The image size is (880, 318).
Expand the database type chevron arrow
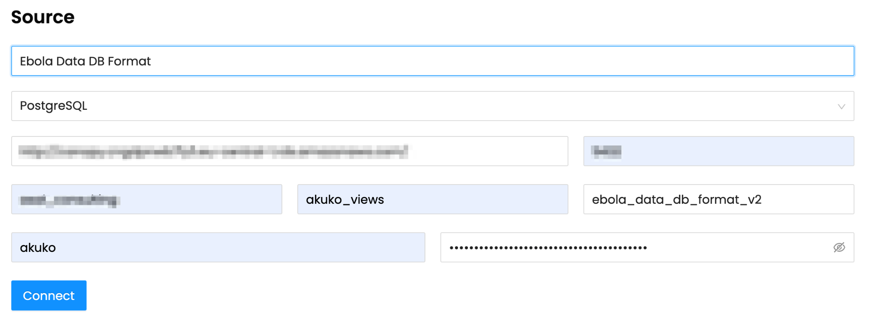point(841,106)
